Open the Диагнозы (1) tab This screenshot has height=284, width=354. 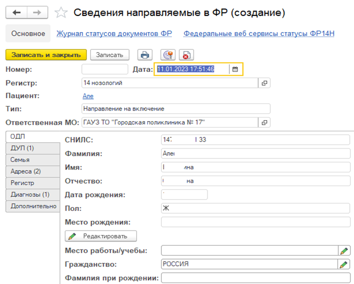[x=30, y=194]
